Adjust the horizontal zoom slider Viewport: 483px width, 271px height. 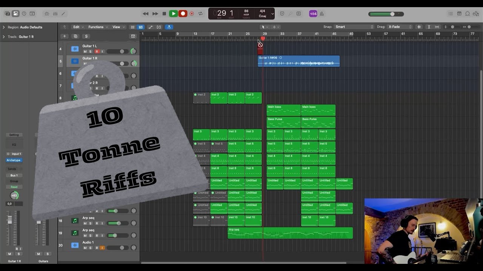coord(469,27)
